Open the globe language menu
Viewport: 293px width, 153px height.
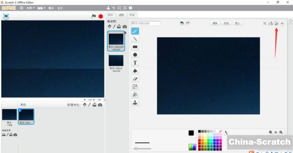[22, 8]
